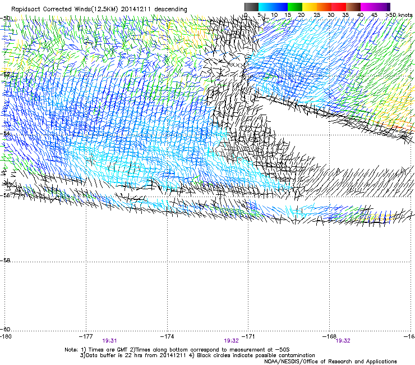Click the gray 0-5 knots legend swatch
The height and width of the screenshot is (365, 415).
251,7
